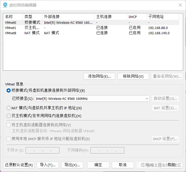The image size is (186, 172).
Task: Sort by 名称 column header
Action: pos(13,16)
